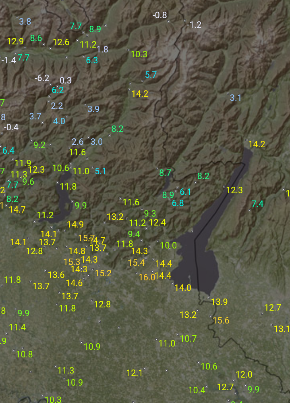
Task: Select the 15.6 station value
Action: tap(221, 321)
